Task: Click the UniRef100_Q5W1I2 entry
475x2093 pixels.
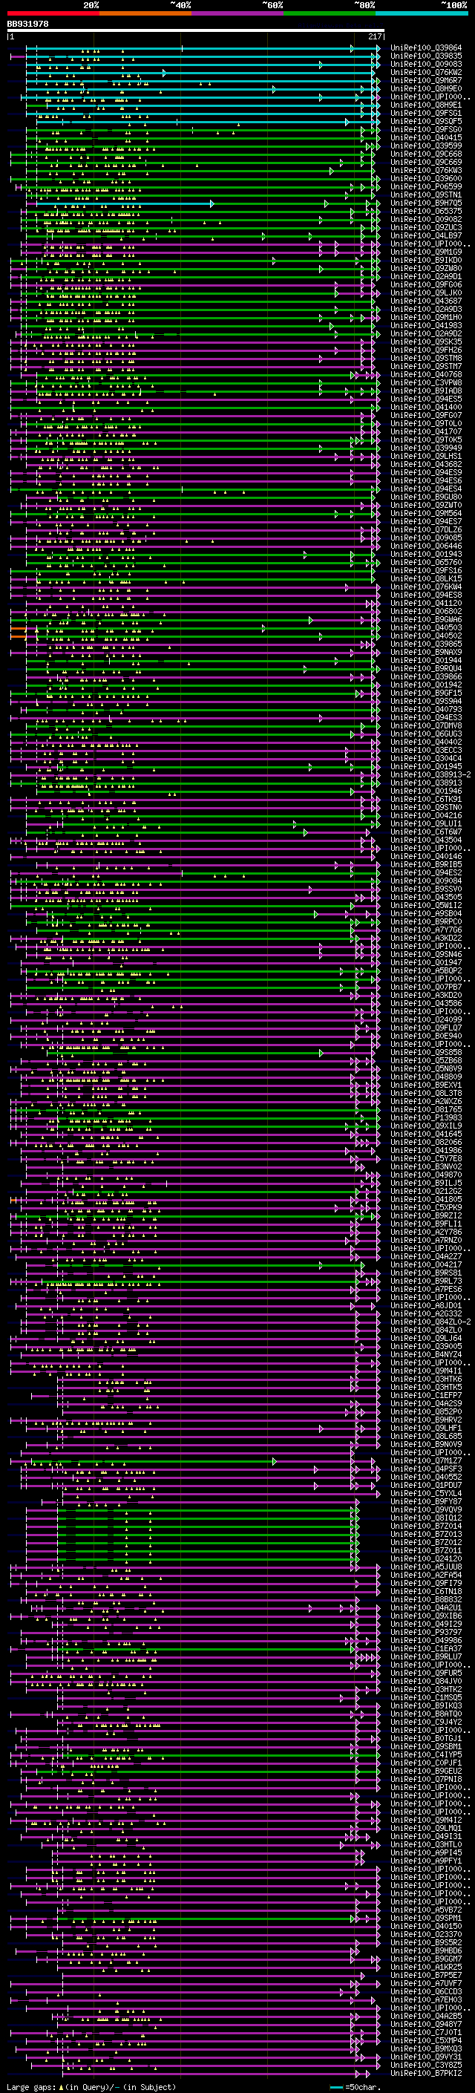Action: pyautogui.click(x=426, y=905)
